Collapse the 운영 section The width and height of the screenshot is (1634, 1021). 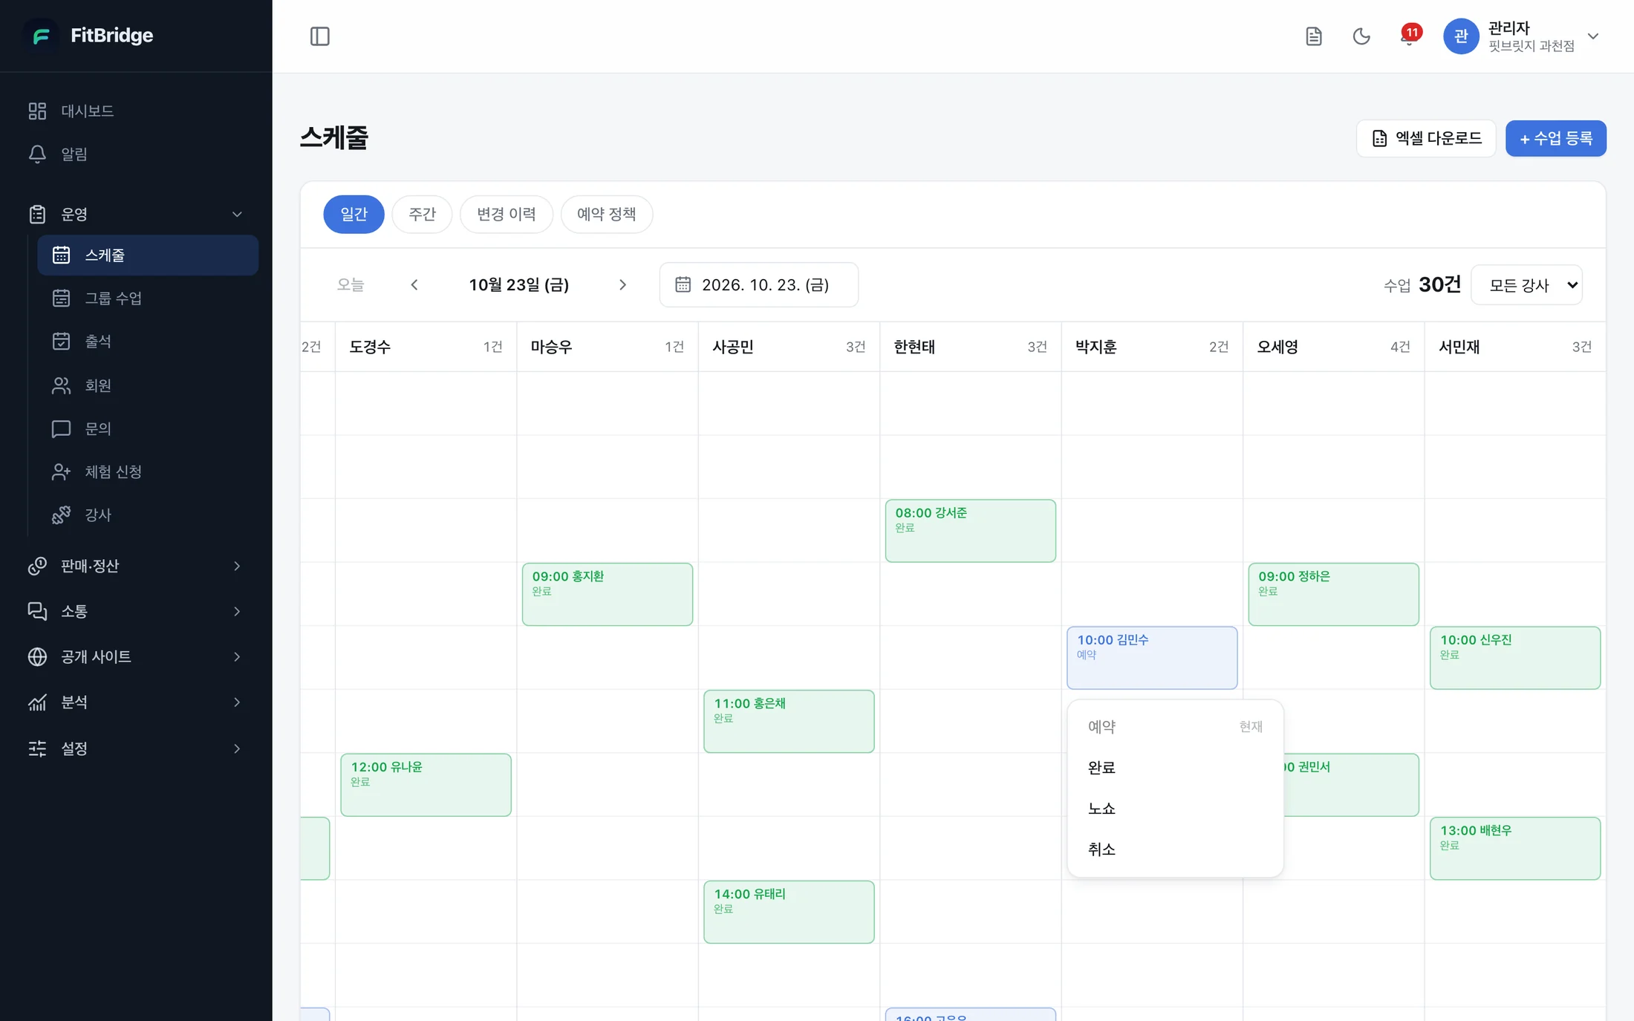[x=136, y=214]
